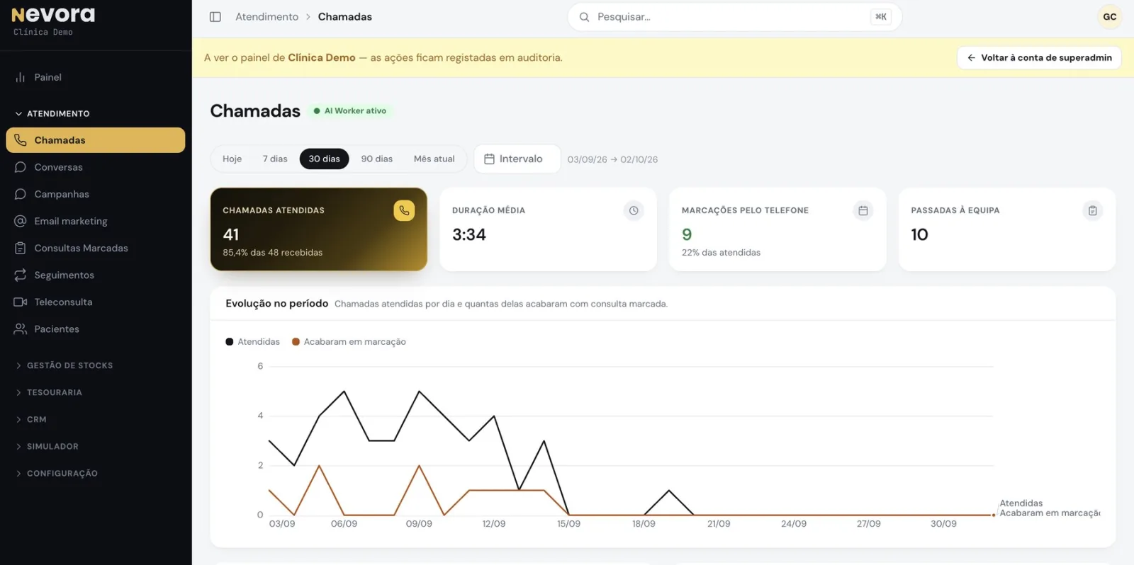Select the 7 dias period tab
The width and height of the screenshot is (1134, 565).
pos(275,159)
